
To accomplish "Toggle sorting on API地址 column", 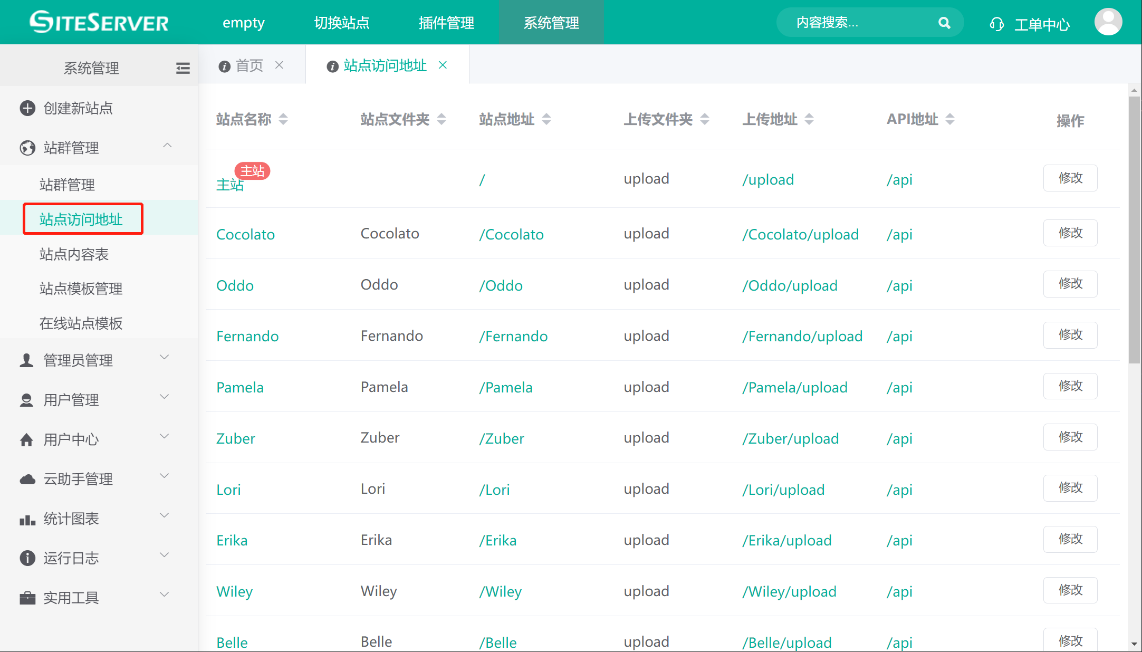I will [950, 119].
